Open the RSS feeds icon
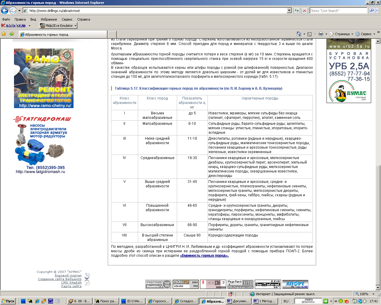Image resolution: width=381 pixels, height=305 pixels. pos(310,34)
